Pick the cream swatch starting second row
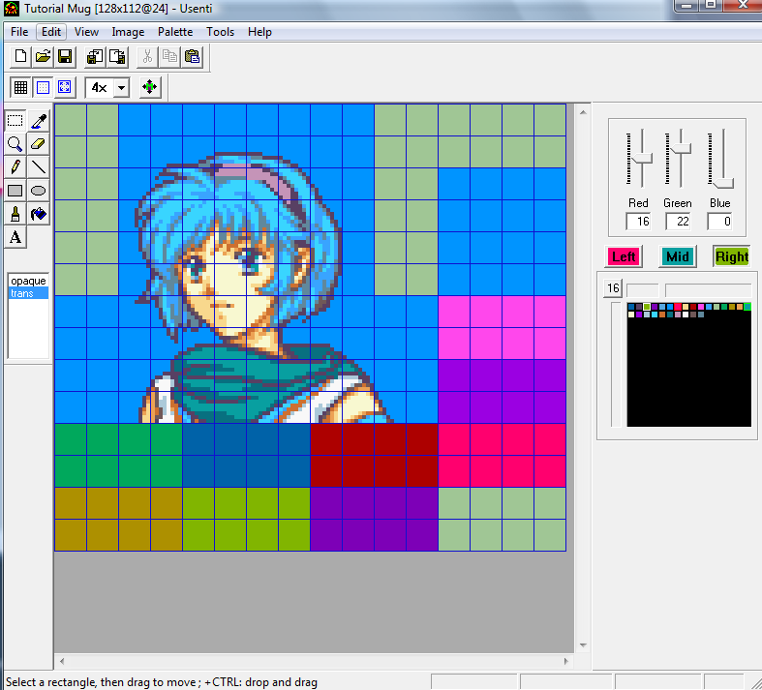 [x=631, y=315]
